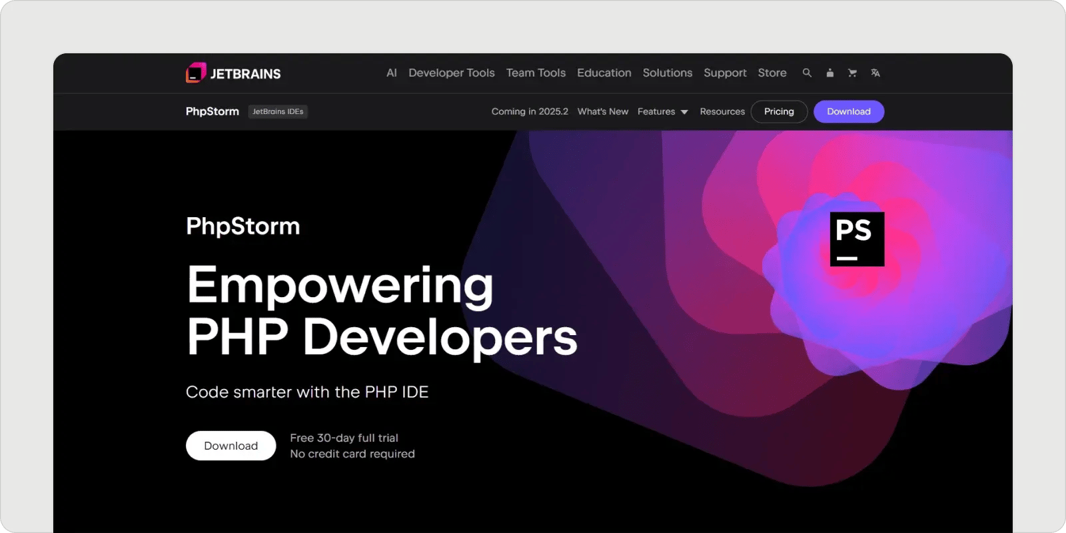Click the Free 30-day full trial text
The width and height of the screenshot is (1066, 533).
tap(344, 438)
